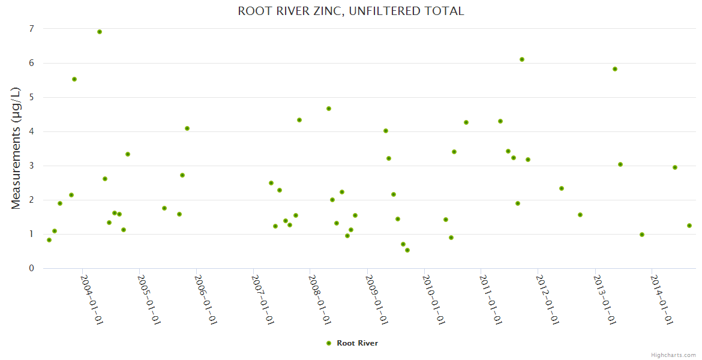The height and width of the screenshot is (360, 702).
Task: Click the Measurements (µg/L) y-axis title
Action: [x=16, y=148]
